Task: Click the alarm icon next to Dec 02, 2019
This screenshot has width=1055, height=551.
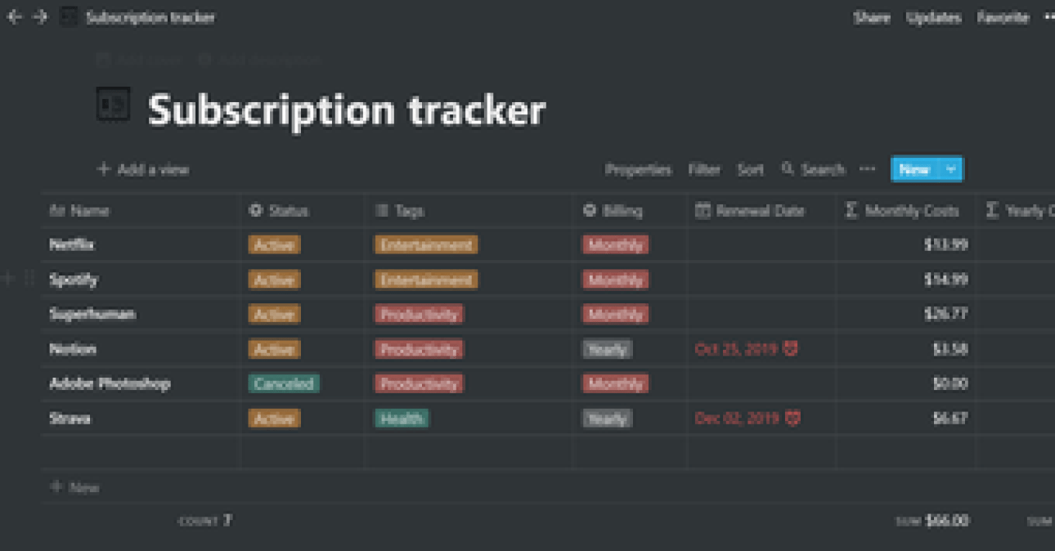Action: tap(792, 419)
